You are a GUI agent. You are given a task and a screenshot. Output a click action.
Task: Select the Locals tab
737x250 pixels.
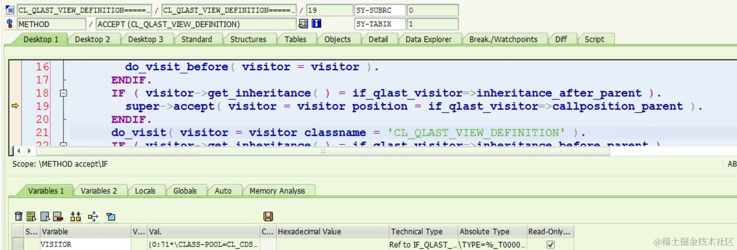point(145,190)
